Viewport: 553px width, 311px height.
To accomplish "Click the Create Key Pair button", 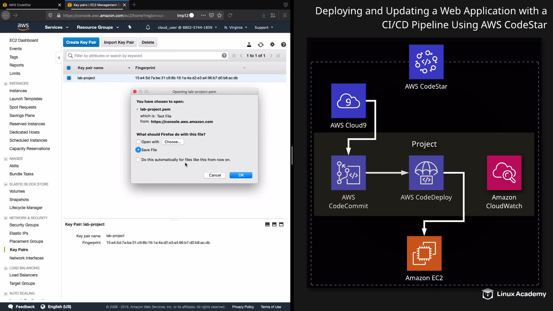I will (81, 42).
